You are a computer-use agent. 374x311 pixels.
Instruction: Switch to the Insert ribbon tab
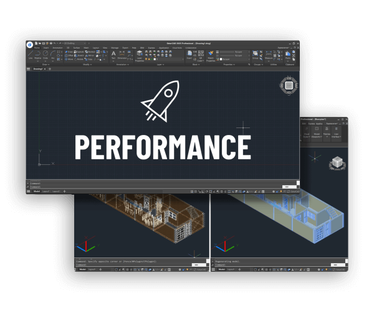(47, 48)
